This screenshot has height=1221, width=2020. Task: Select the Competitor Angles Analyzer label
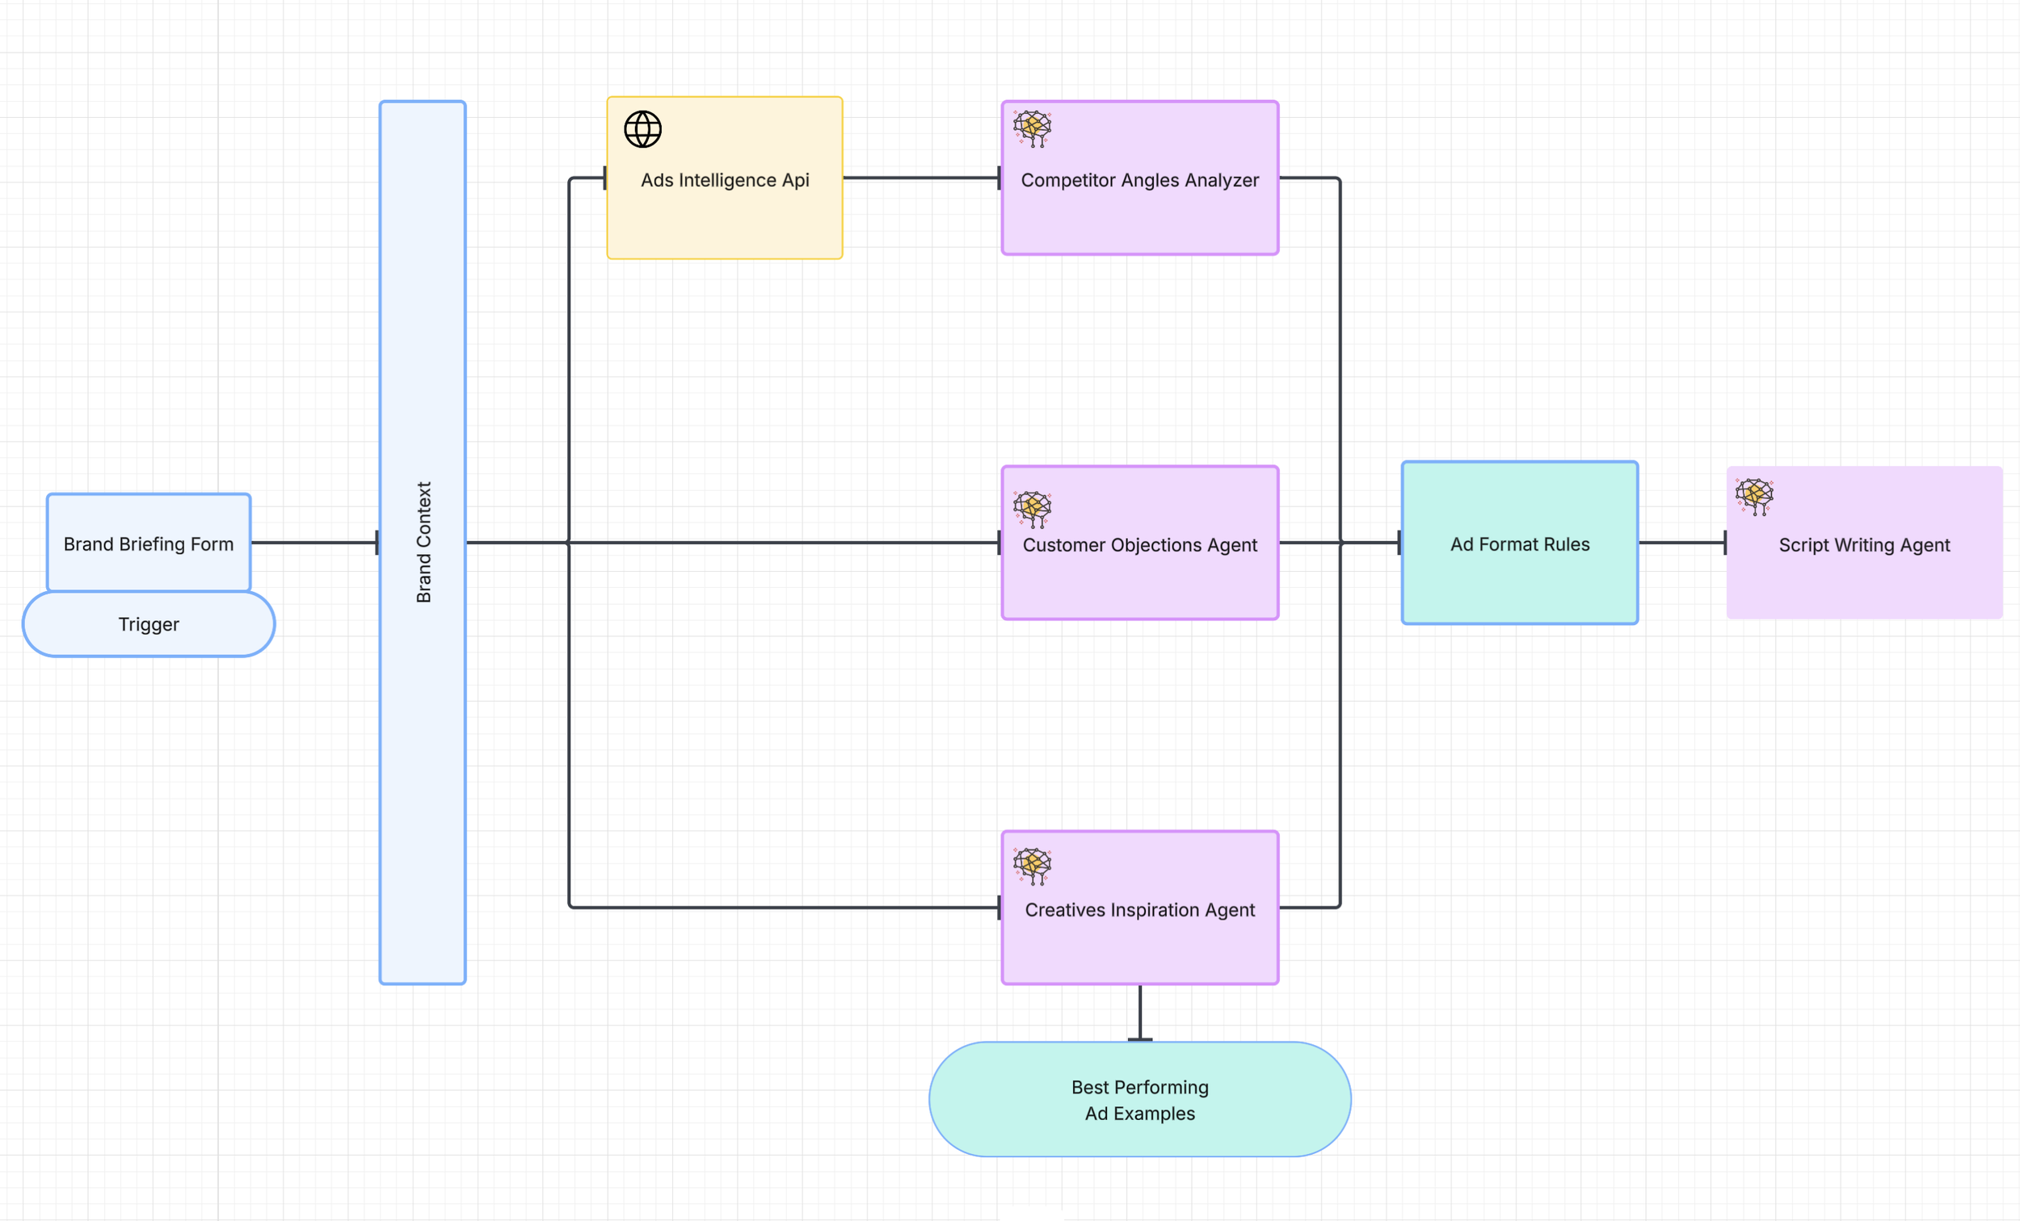[1138, 180]
